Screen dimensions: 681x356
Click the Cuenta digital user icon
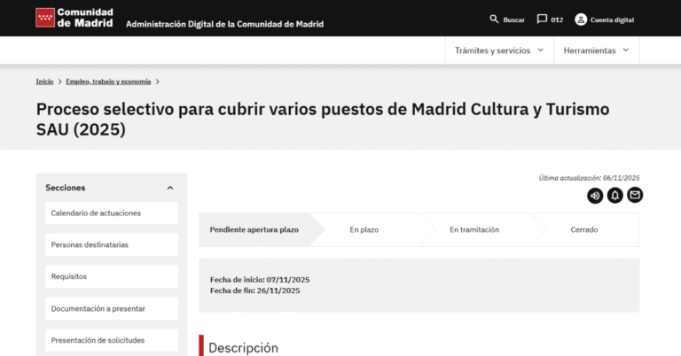[581, 19]
